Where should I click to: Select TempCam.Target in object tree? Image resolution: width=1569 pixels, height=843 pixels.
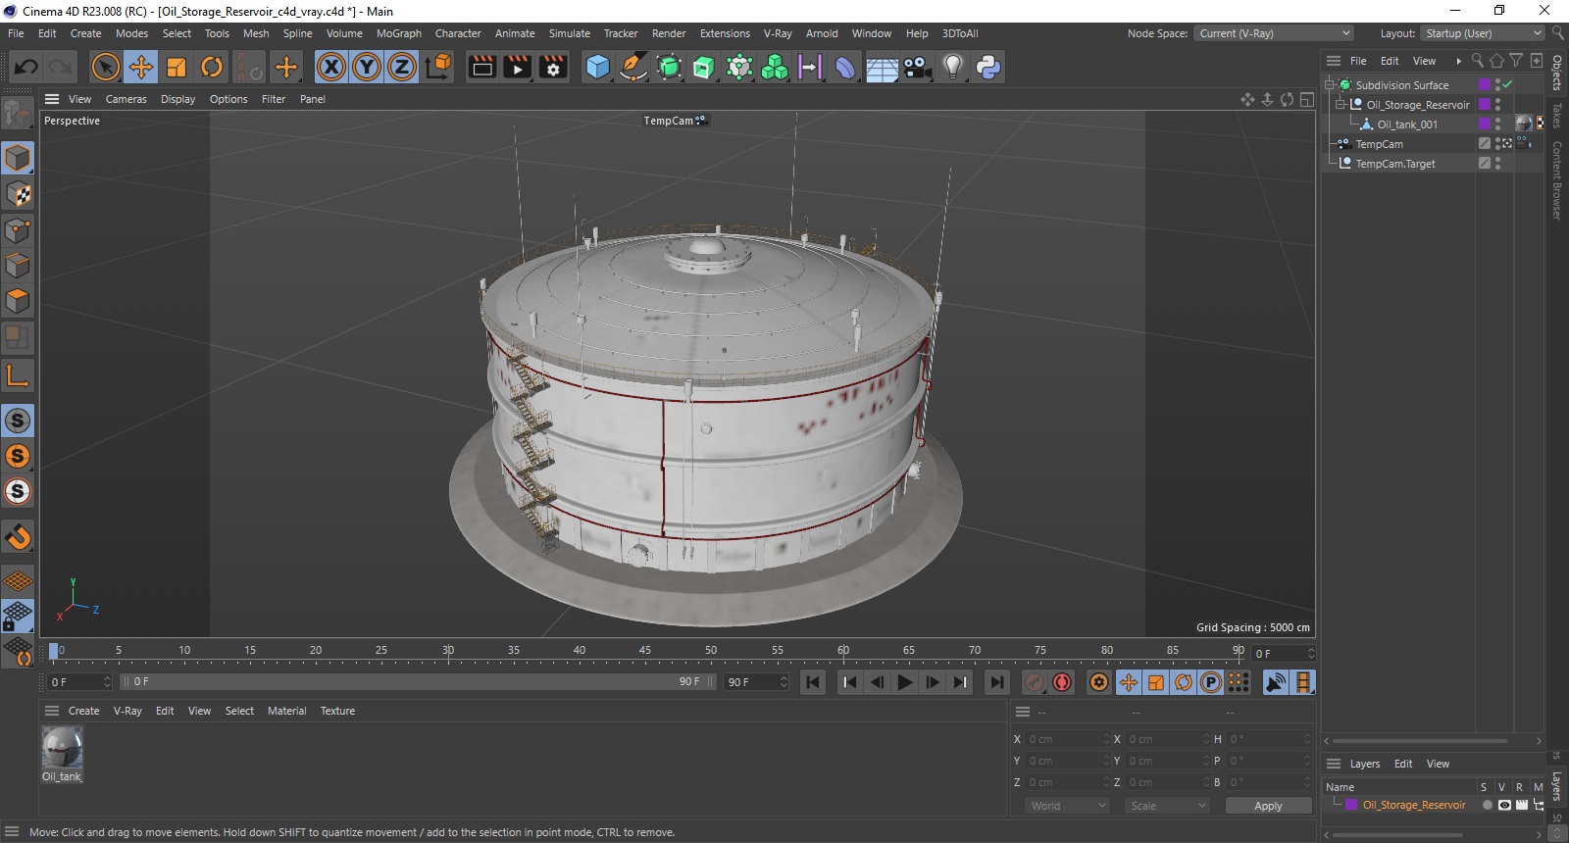click(1394, 164)
